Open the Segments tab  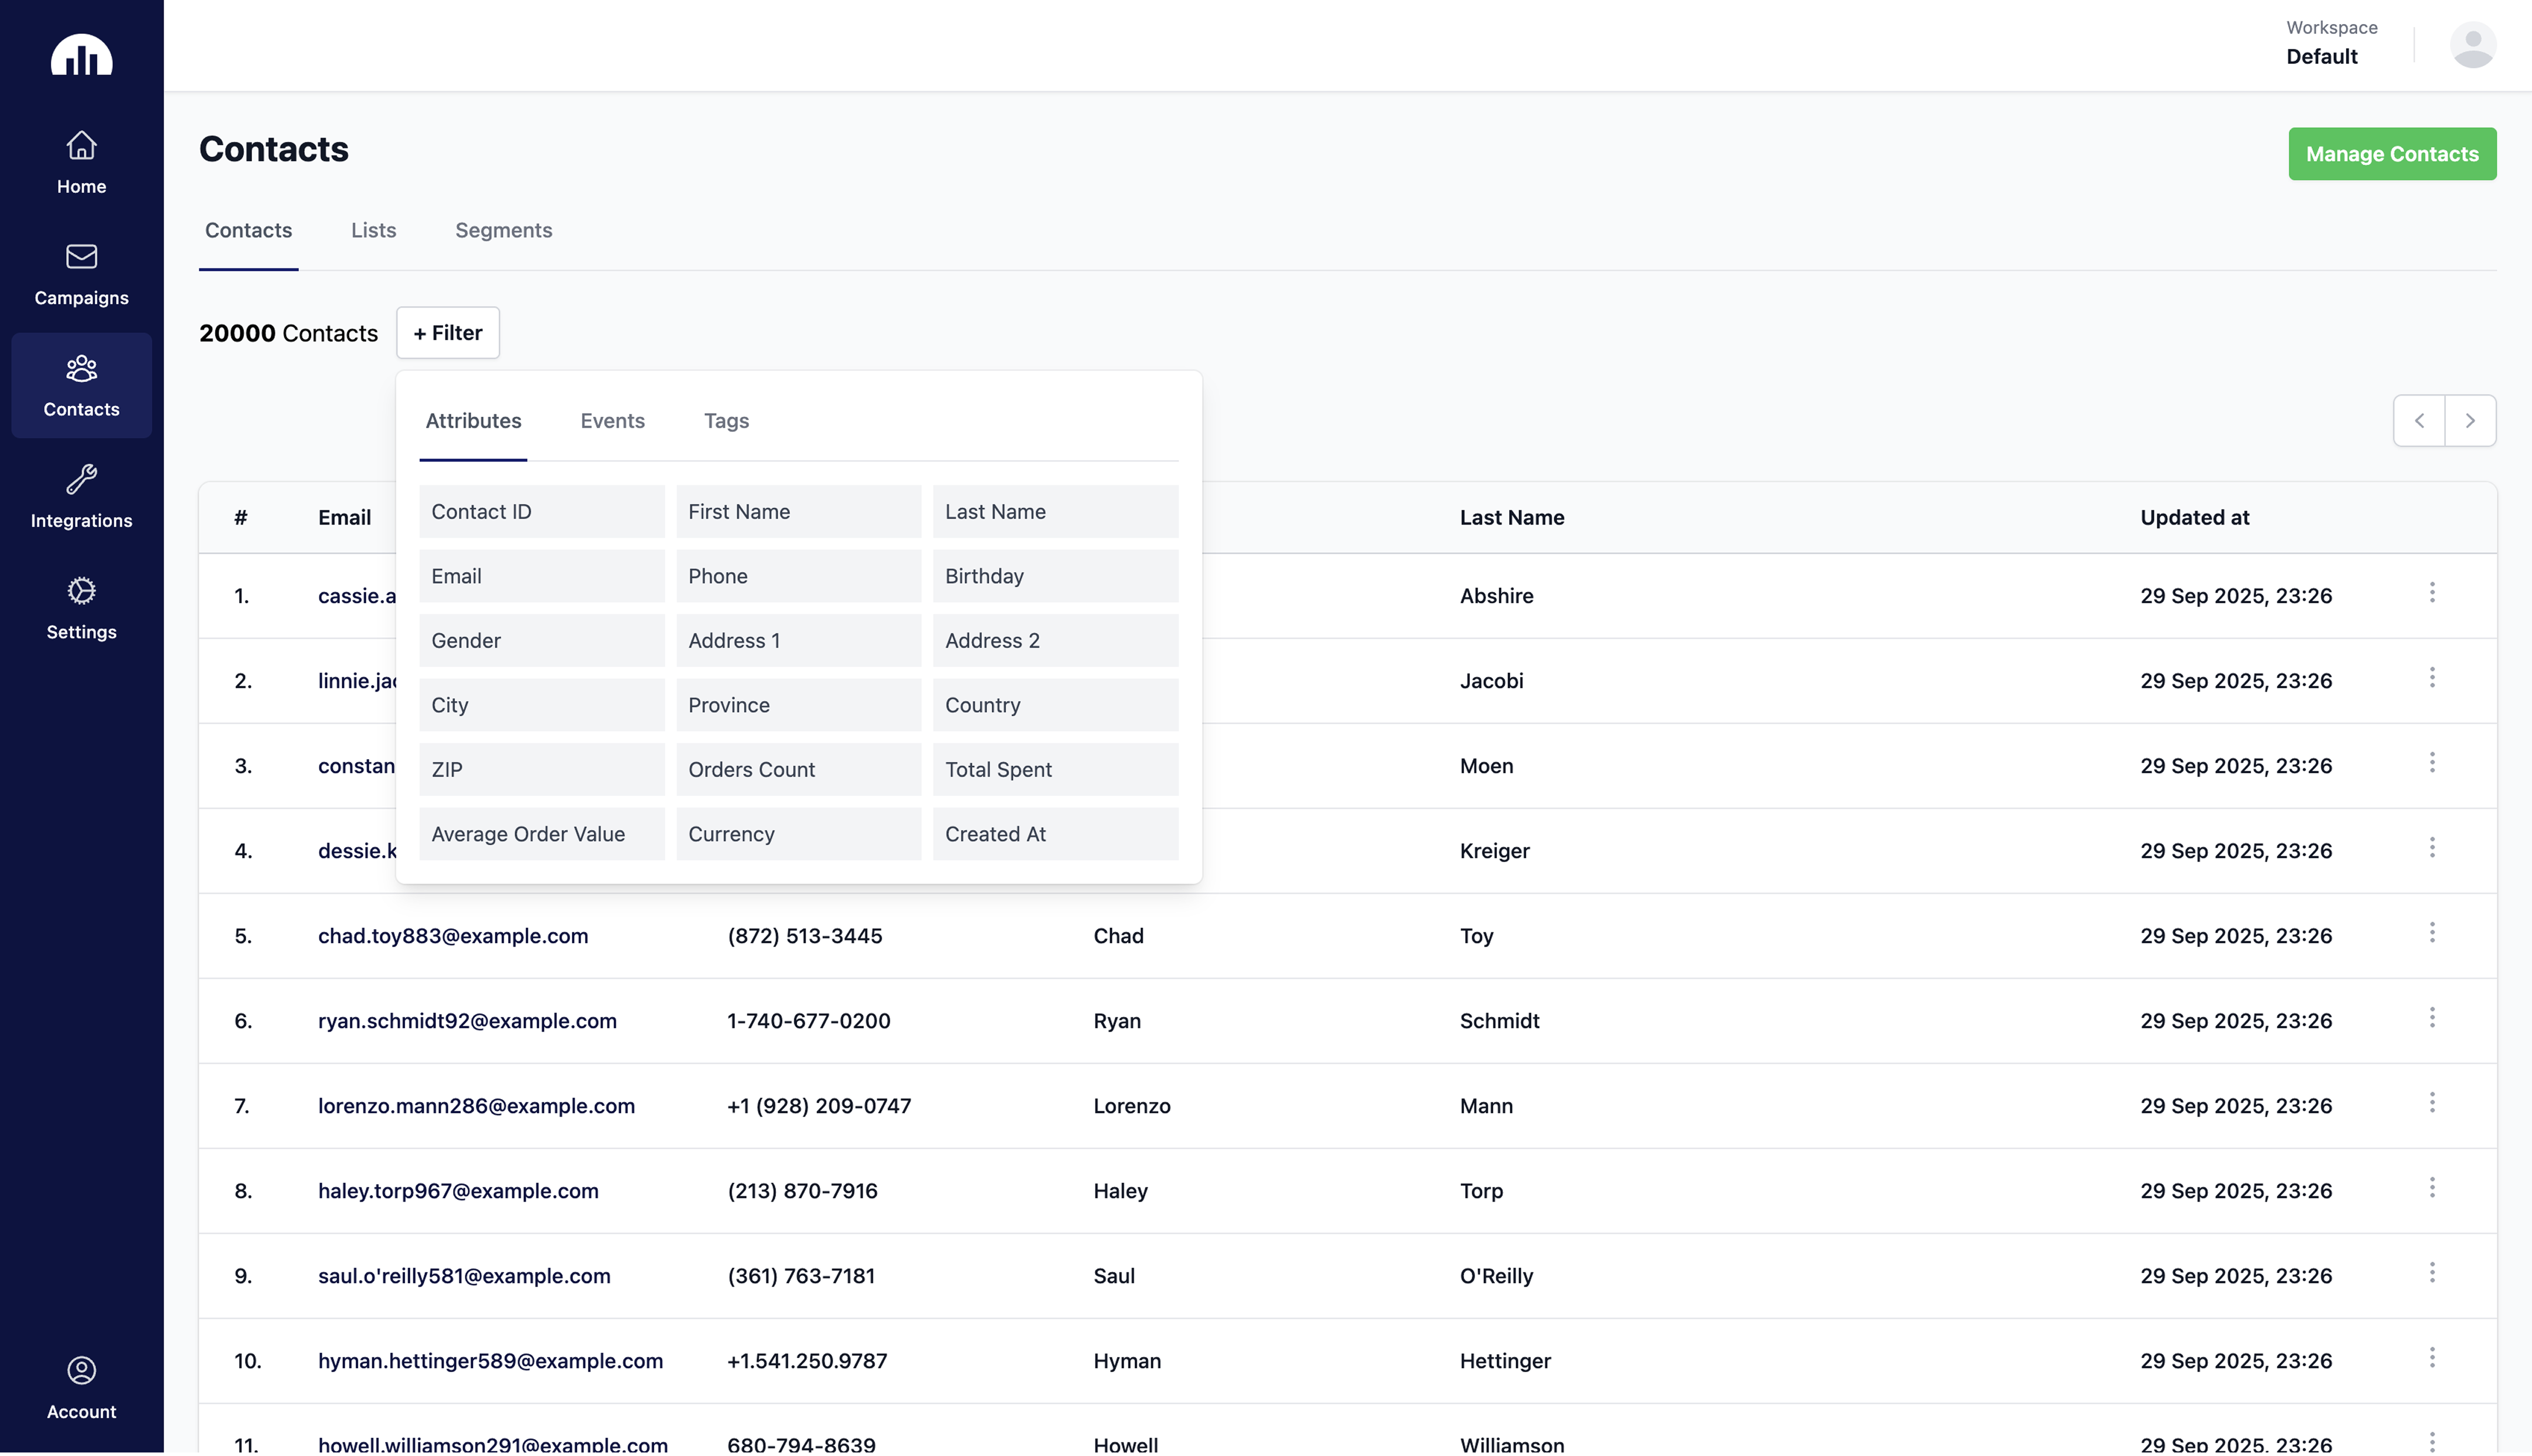503,230
